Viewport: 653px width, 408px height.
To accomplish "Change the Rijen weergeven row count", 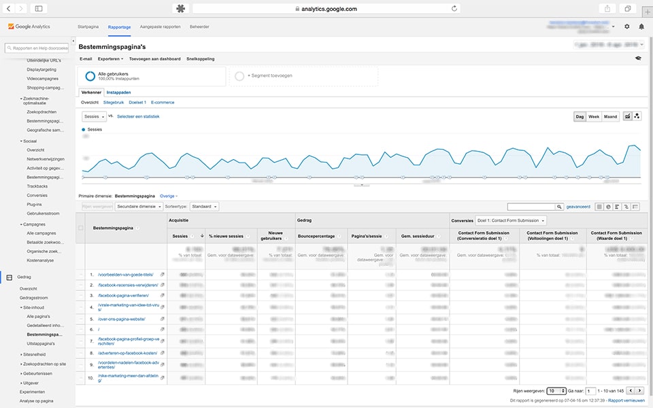I will pos(556,391).
